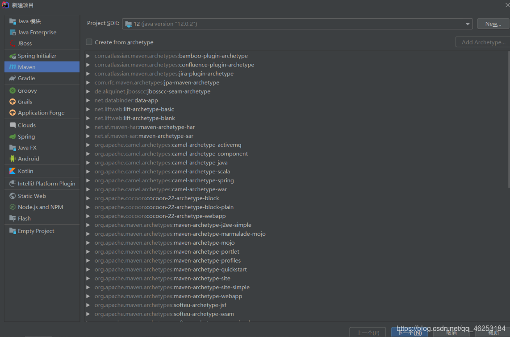Click the IntelliJ Platform Plugin icon

coord(13,184)
